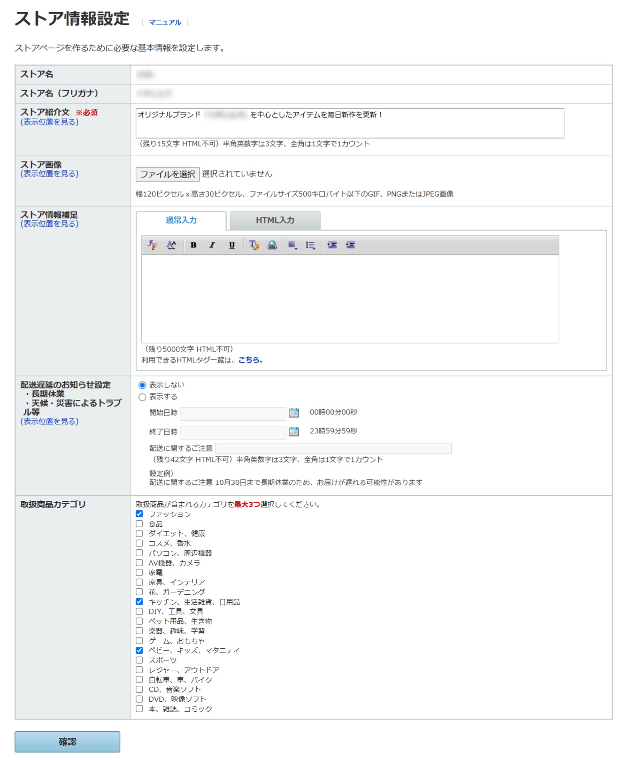Select the 表示する radio option
This screenshot has height=760, width=622.
(142, 397)
